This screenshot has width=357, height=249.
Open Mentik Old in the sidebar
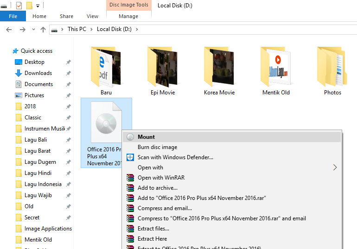click(38, 240)
